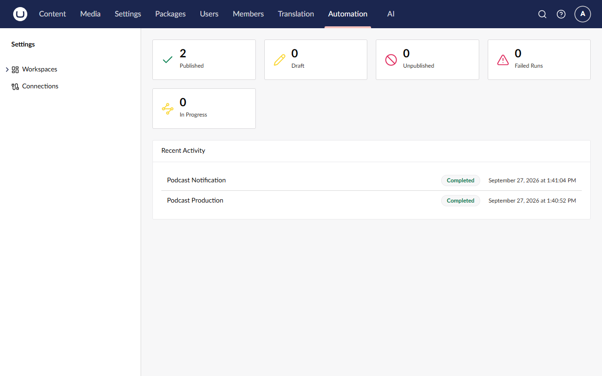602x376 pixels.
Task: Open the Unpublished count card
Action: click(x=428, y=60)
